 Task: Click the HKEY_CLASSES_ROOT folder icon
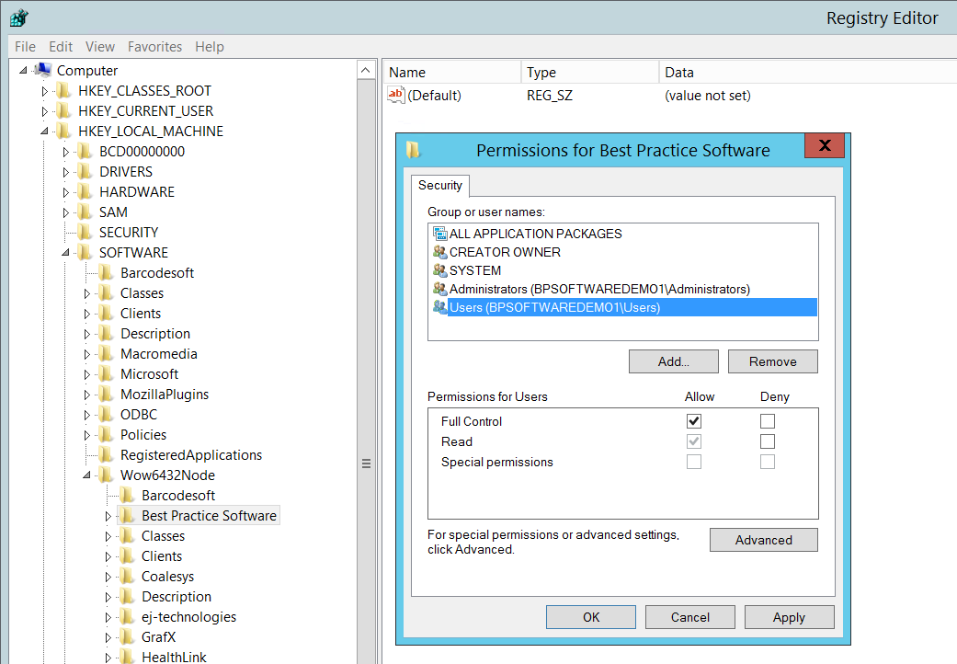click(63, 91)
